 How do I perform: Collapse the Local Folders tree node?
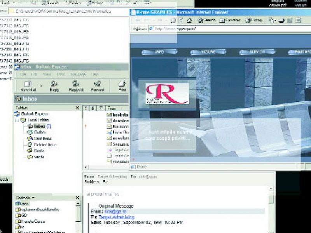(17, 120)
